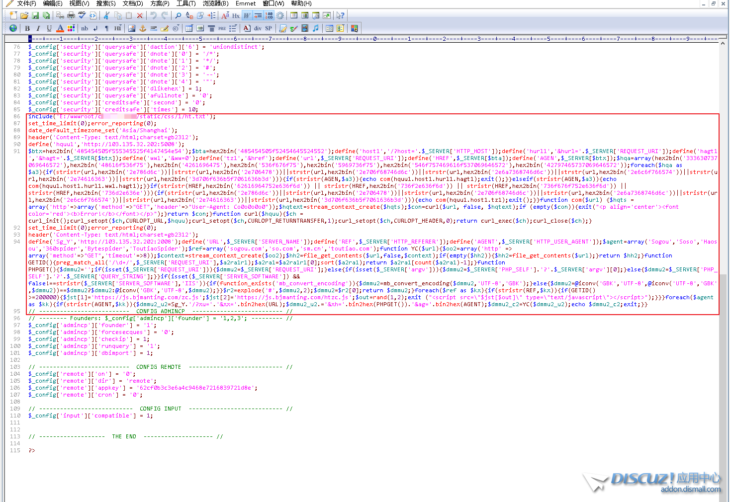Image resolution: width=730 pixels, height=502 pixels.
Task: Insert an HTML comment
Action: 165,28
